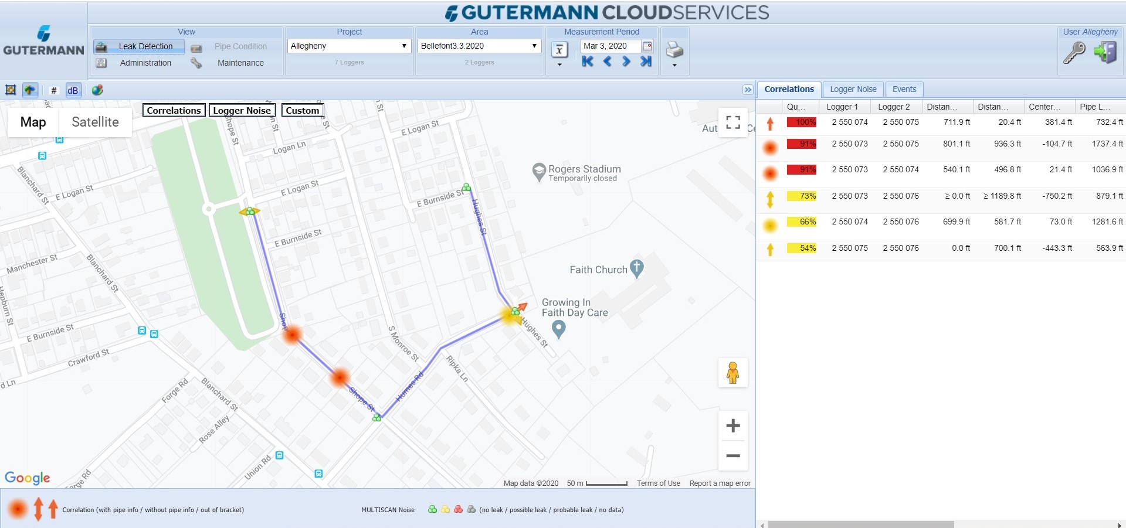The image size is (1126, 528).
Task: Click the globe icon in map toolbar
Action: [97, 90]
